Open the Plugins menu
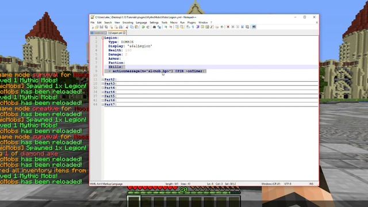This screenshot has height=207, width=368. pyautogui.click(x=191, y=22)
